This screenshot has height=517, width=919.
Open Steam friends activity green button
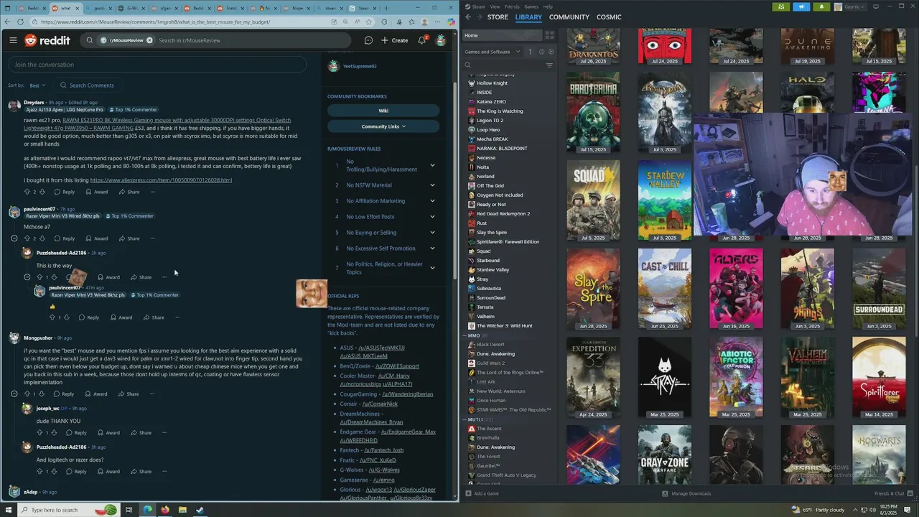[x=781, y=6]
